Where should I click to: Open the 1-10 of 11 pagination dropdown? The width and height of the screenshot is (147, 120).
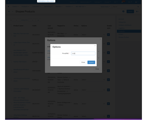pos(25,20)
